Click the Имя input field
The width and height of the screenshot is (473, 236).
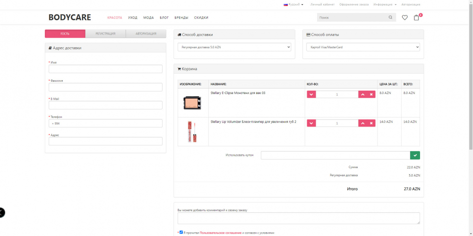pyautogui.click(x=105, y=69)
